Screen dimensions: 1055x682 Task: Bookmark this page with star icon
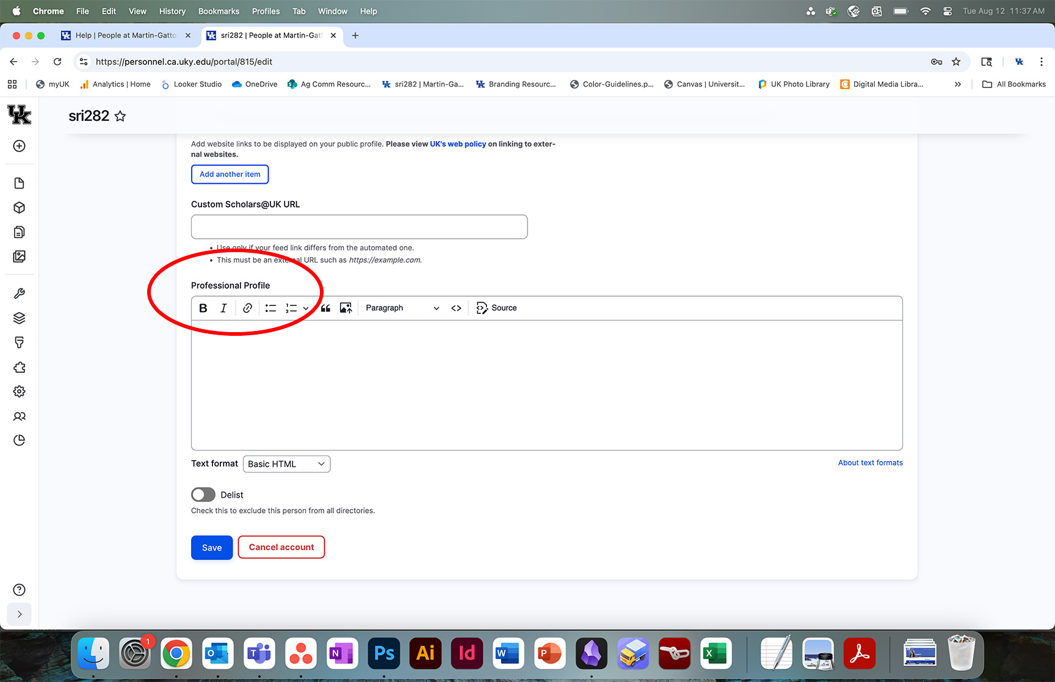tap(956, 62)
